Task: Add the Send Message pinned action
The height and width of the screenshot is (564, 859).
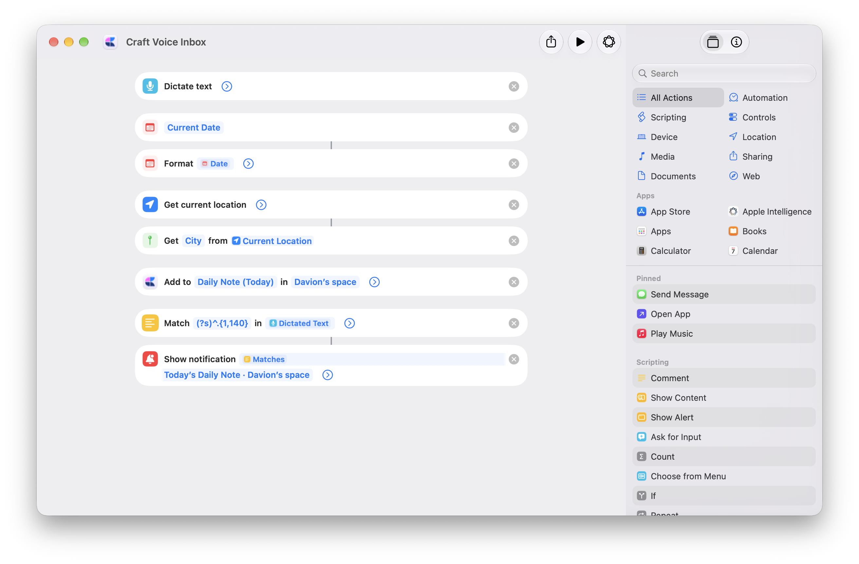Action: (724, 294)
